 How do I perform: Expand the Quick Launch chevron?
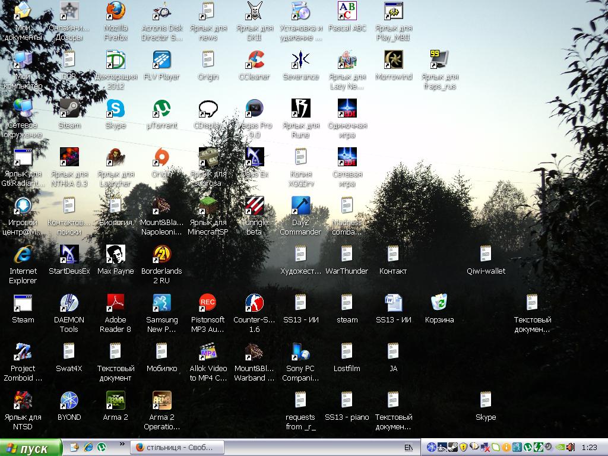coord(122,444)
